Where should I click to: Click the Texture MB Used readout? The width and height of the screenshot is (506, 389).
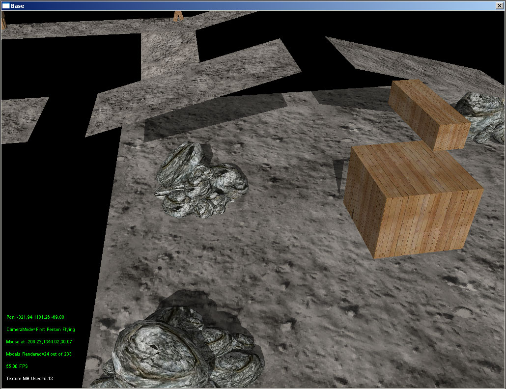pyautogui.click(x=29, y=379)
